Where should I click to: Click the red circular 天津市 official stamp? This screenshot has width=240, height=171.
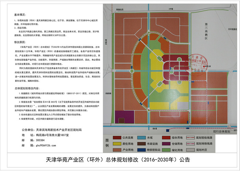tap(196, 65)
